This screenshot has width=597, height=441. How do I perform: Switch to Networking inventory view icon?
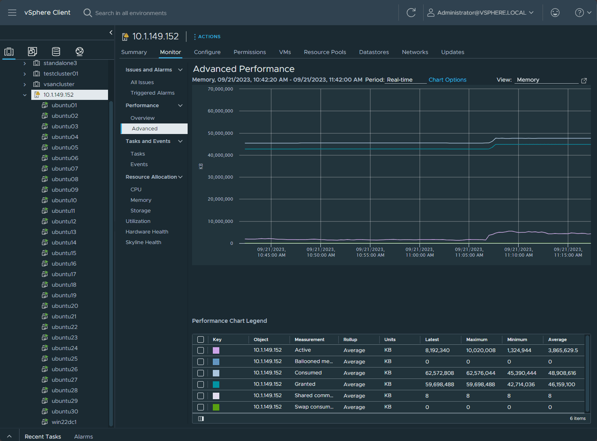tap(80, 51)
